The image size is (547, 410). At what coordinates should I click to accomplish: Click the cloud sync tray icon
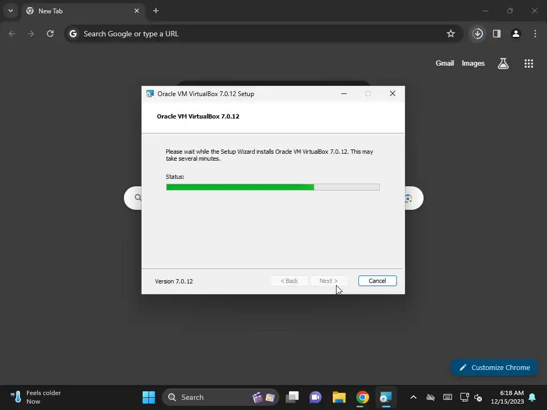pyautogui.click(x=431, y=397)
